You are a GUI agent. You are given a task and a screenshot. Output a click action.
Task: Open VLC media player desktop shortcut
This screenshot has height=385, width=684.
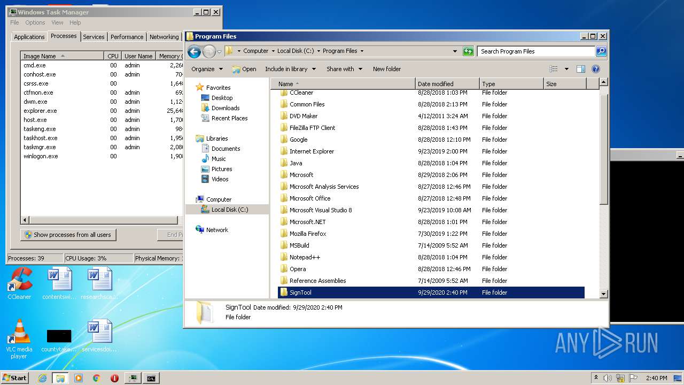19,340
